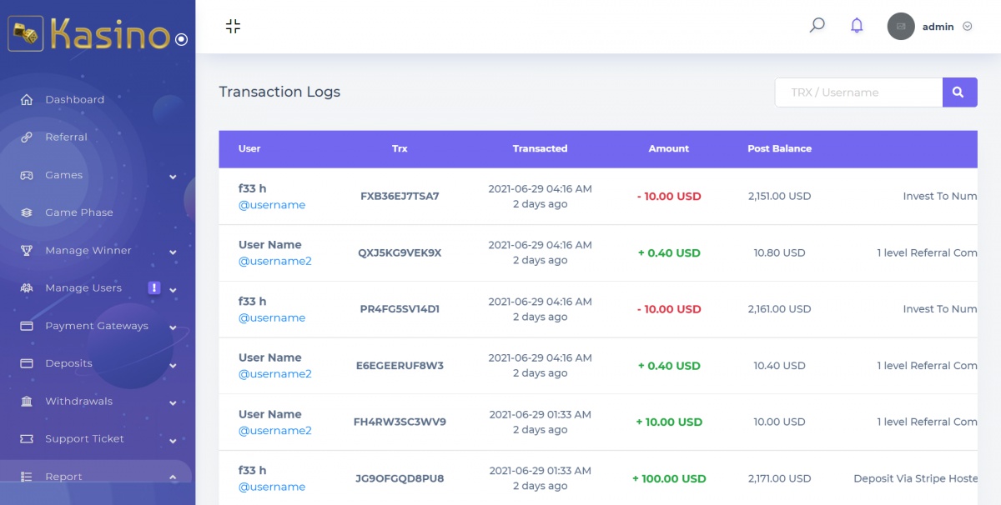This screenshot has height=505, width=1001.
Task: Open the admin profile dropdown
Action: (931, 27)
